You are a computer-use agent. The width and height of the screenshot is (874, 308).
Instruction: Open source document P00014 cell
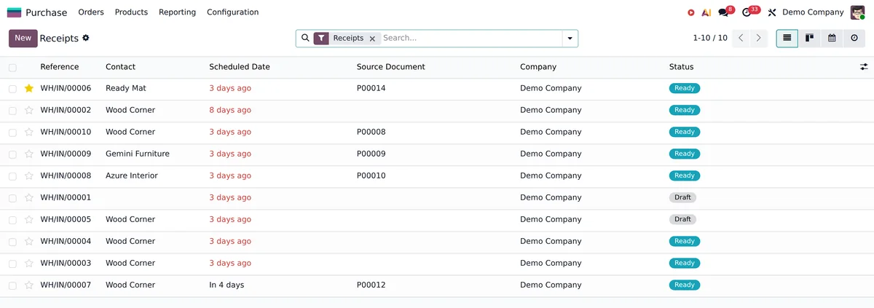(371, 88)
